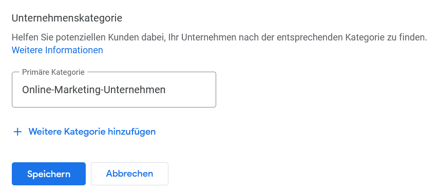Viewport: 438px width, 193px height.
Task: Select Weitere Kategorie hinzufügen
Action: click(85, 132)
